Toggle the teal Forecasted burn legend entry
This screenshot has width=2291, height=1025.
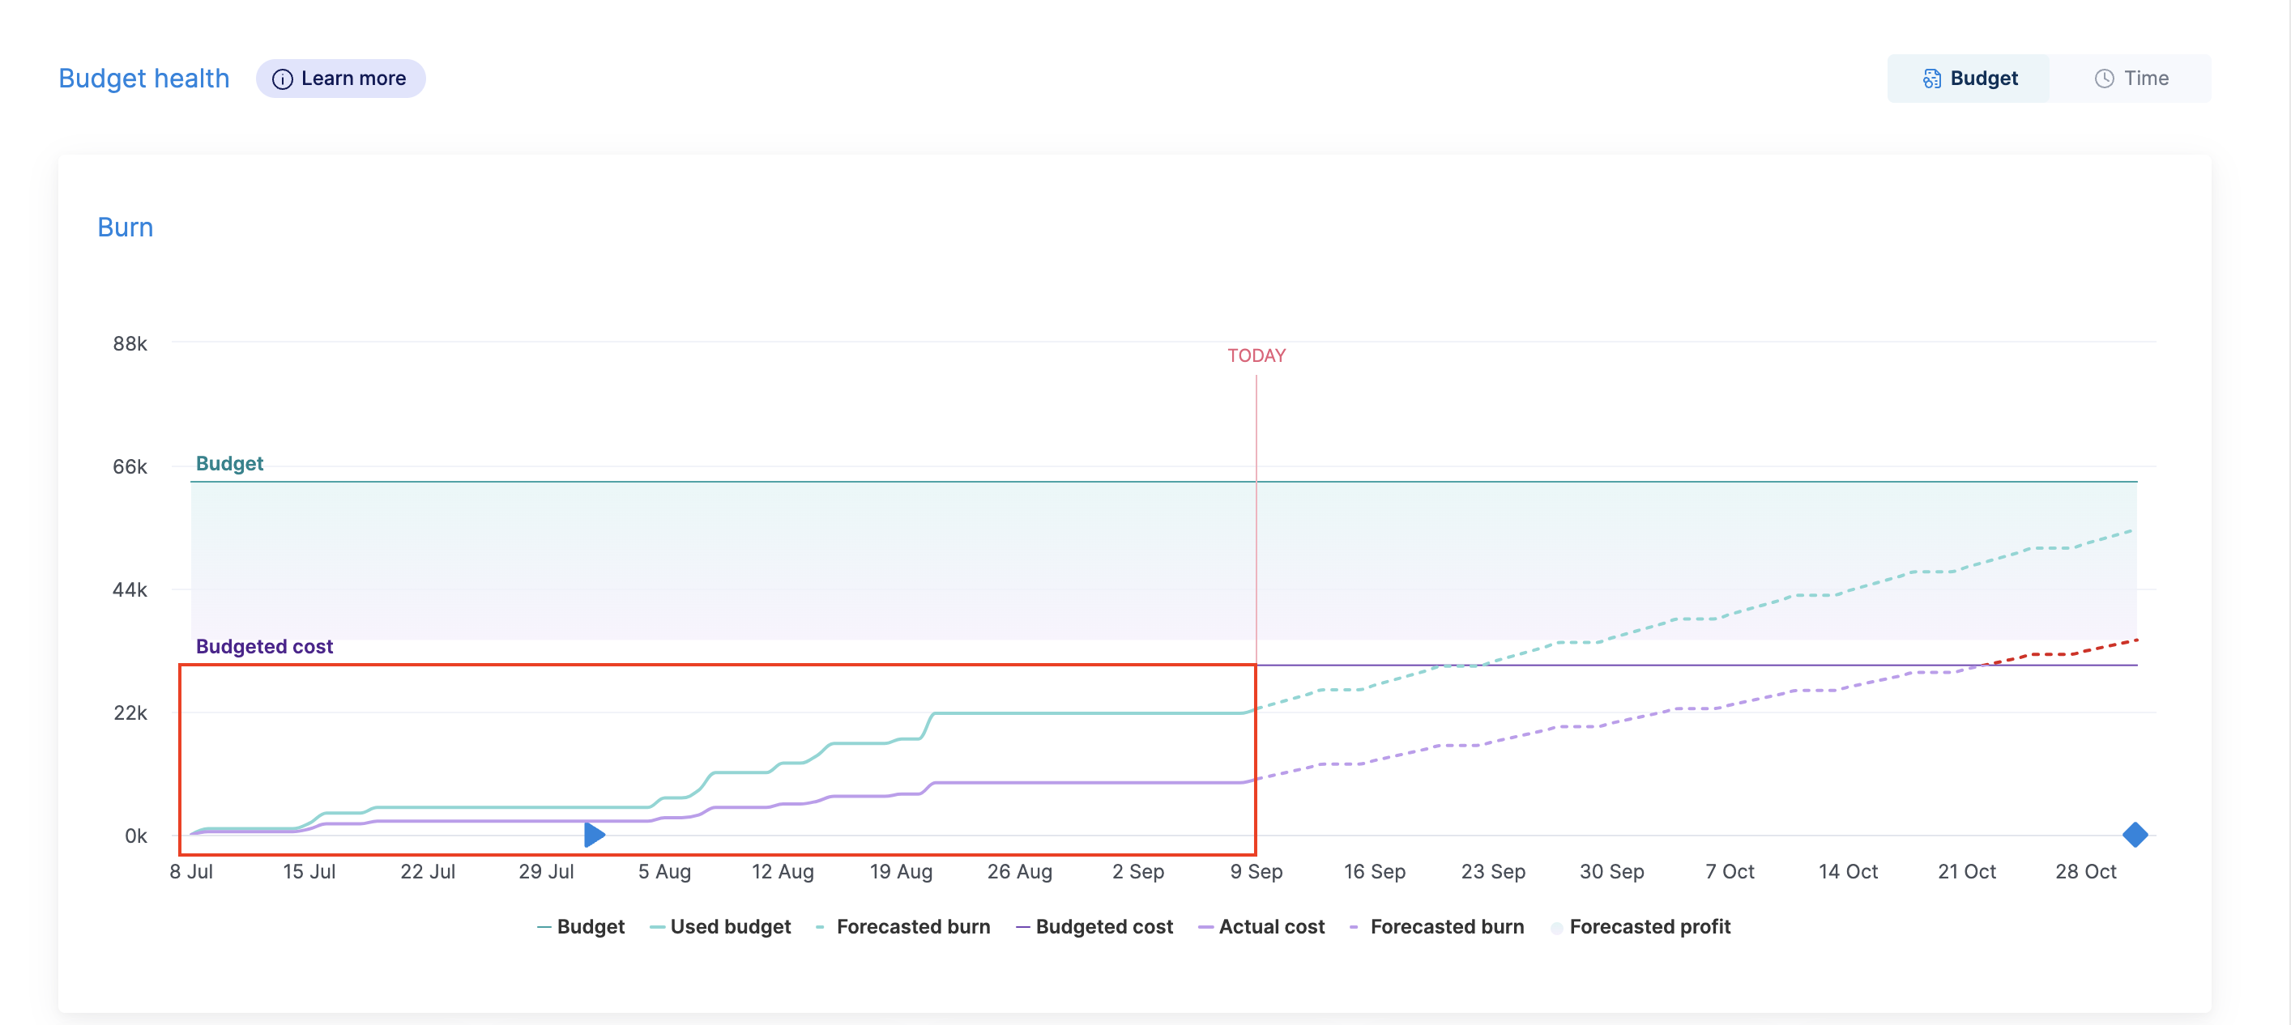click(x=902, y=926)
